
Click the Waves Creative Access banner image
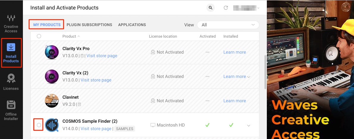[311, 69]
